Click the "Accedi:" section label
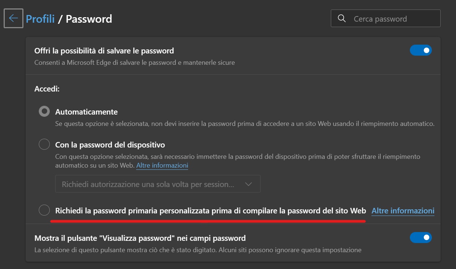 [47, 89]
